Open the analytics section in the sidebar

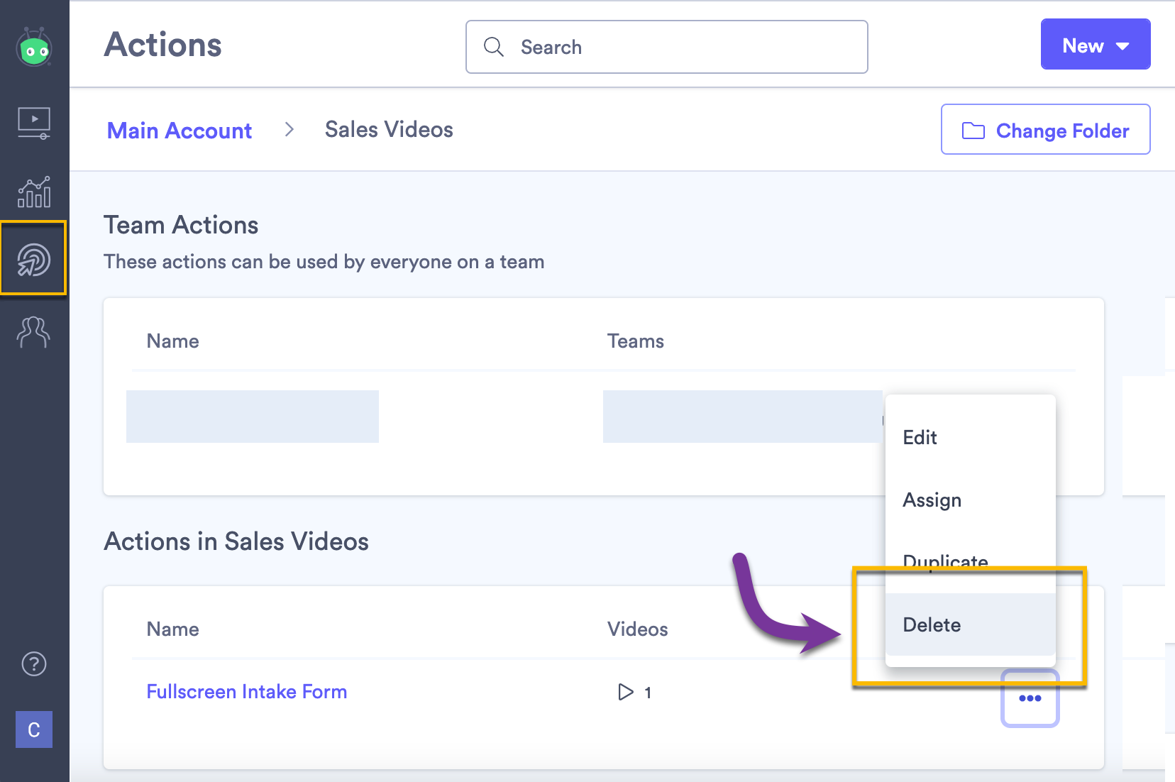(33, 190)
